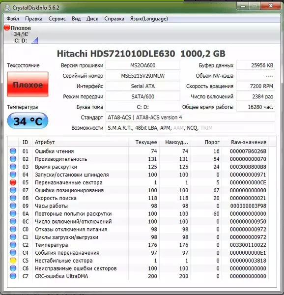Click the C: D: drive letter field

pyautogui.click(x=143, y=107)
